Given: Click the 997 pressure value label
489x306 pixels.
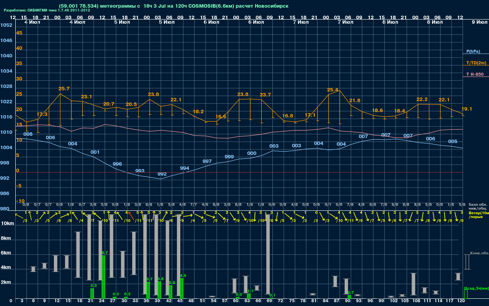Looking at the screenshot, I should [207, 161].
